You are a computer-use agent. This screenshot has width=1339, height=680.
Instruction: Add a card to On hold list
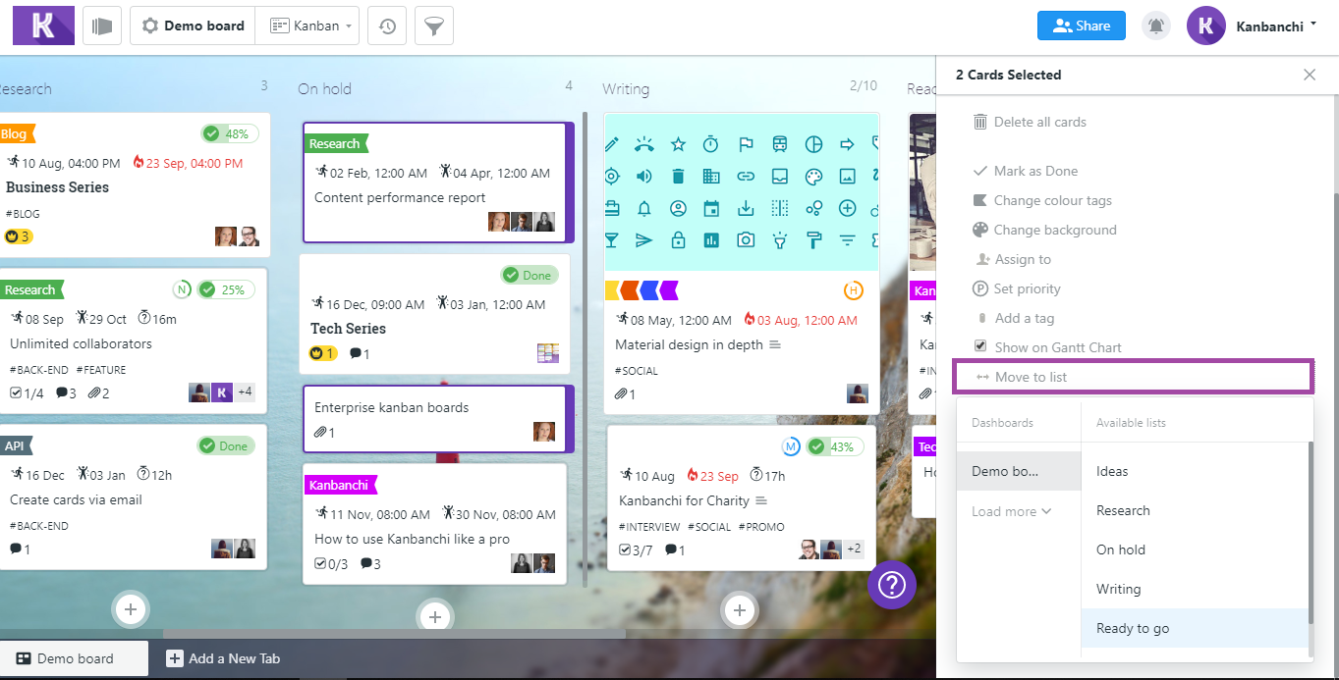435,616
